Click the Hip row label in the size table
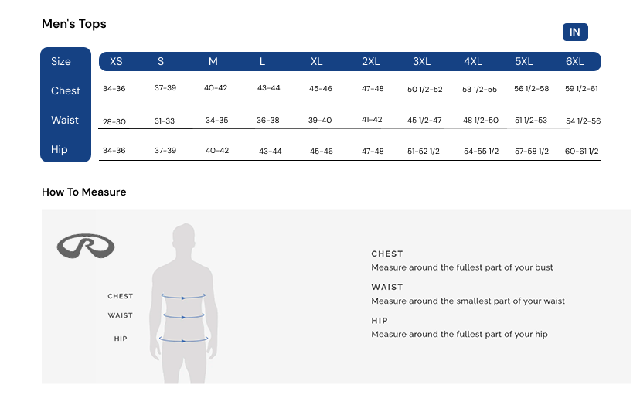 point(60,149)
